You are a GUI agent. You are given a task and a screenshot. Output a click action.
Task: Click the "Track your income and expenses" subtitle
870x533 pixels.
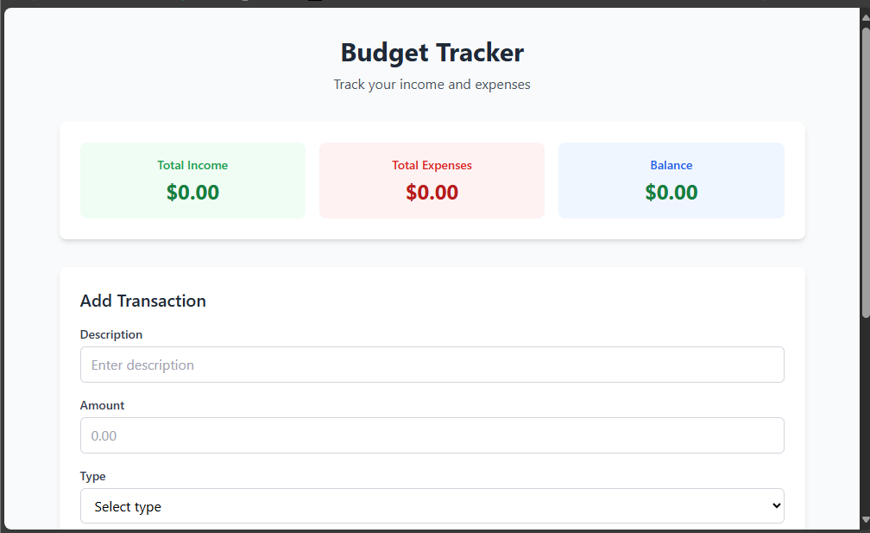(x=432, y=85)
